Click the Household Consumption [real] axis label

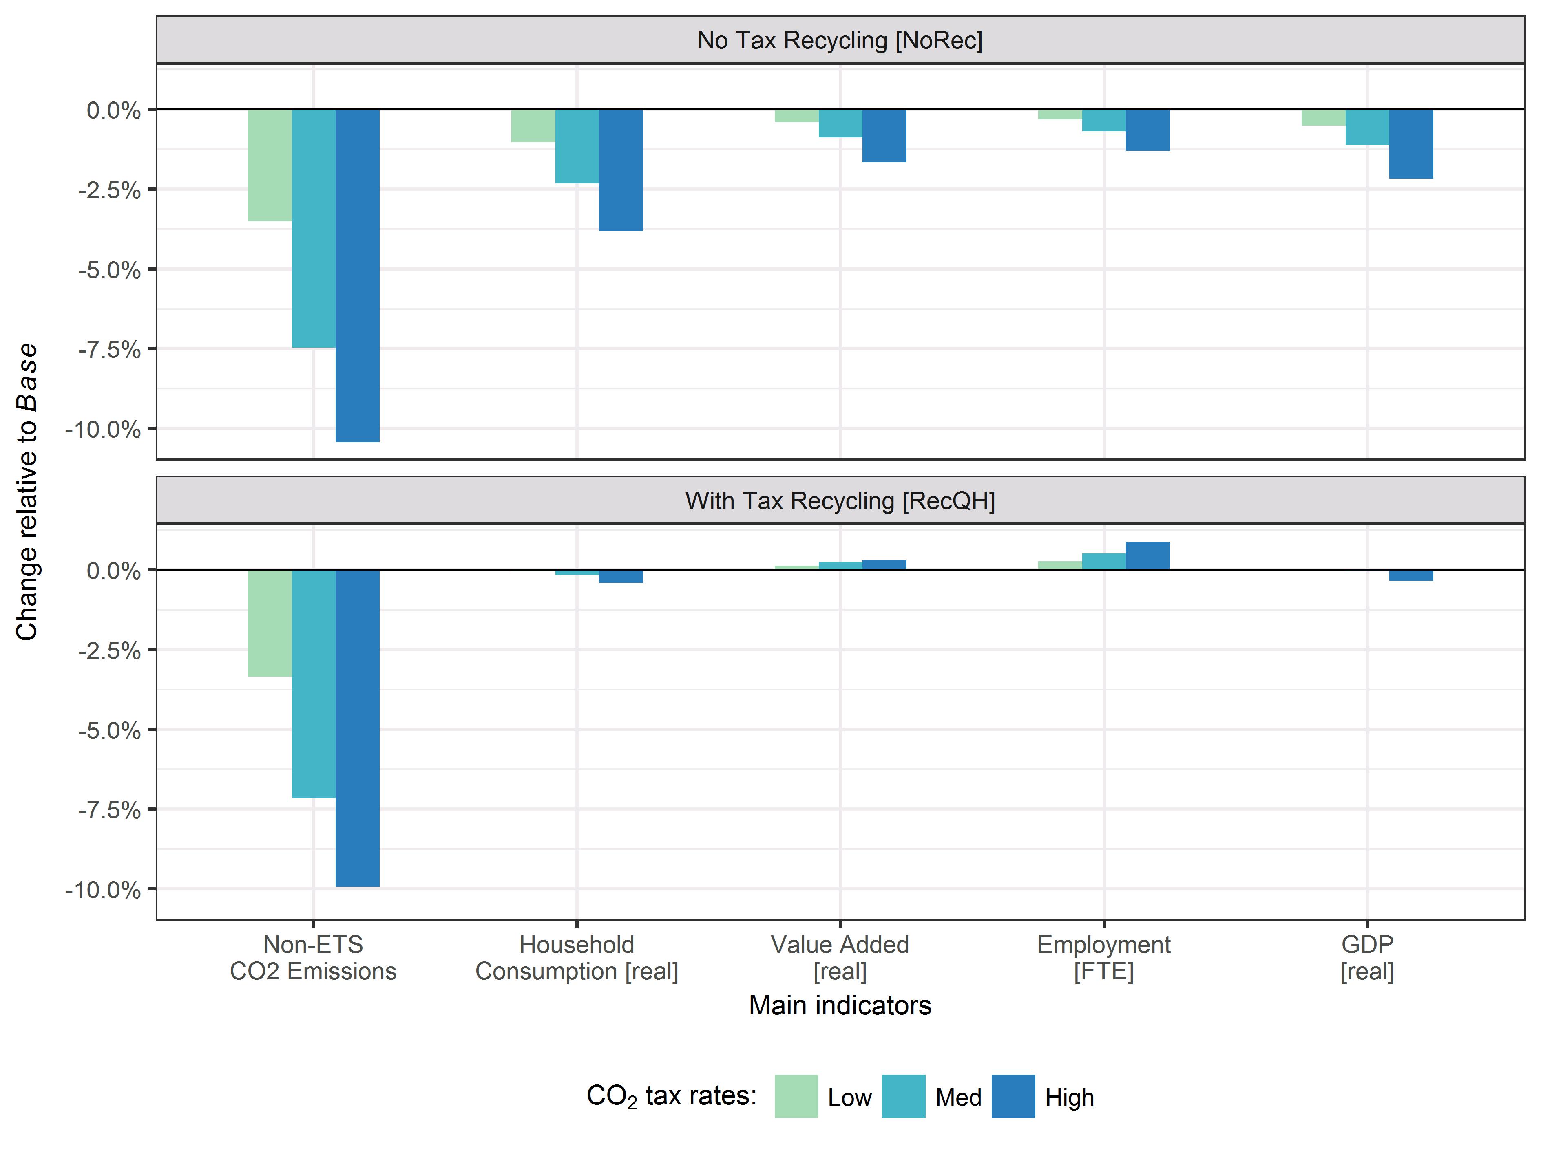pos(577,957)
